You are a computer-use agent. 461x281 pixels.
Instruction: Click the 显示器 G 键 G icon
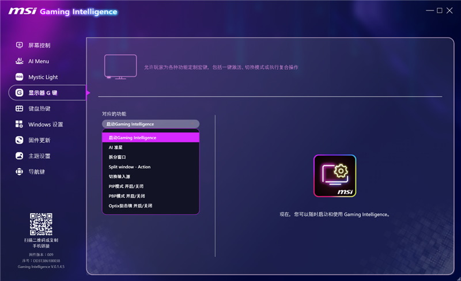tap(20, 93)
